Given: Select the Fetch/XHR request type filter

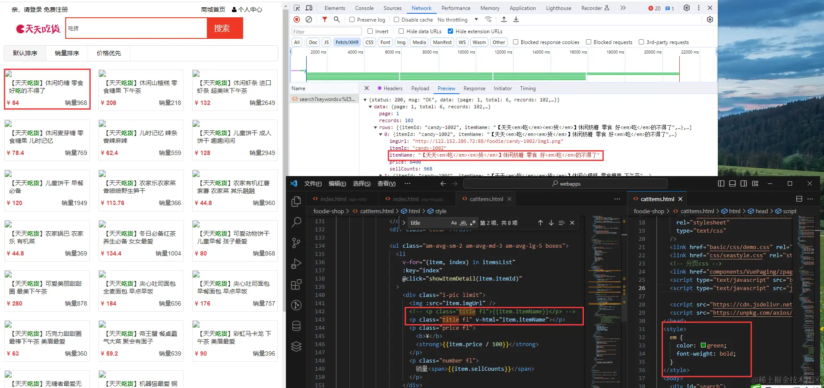Looking at the screenshot, I should [347, 42].
